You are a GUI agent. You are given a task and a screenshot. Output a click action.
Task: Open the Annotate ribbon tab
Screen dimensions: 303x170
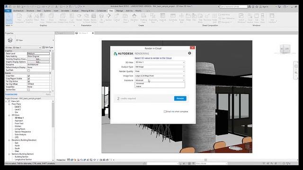pos(65,11)
